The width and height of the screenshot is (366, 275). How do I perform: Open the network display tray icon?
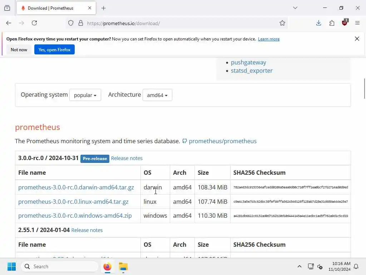tap(311, 266)
